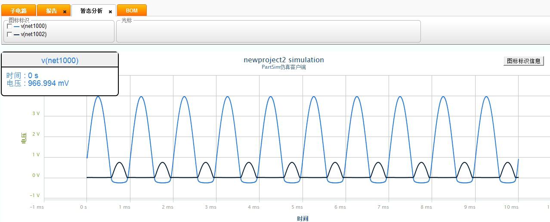Click the v(net1000) tooltip header
Screen dimensions: 550x222
tap(60, 61)
